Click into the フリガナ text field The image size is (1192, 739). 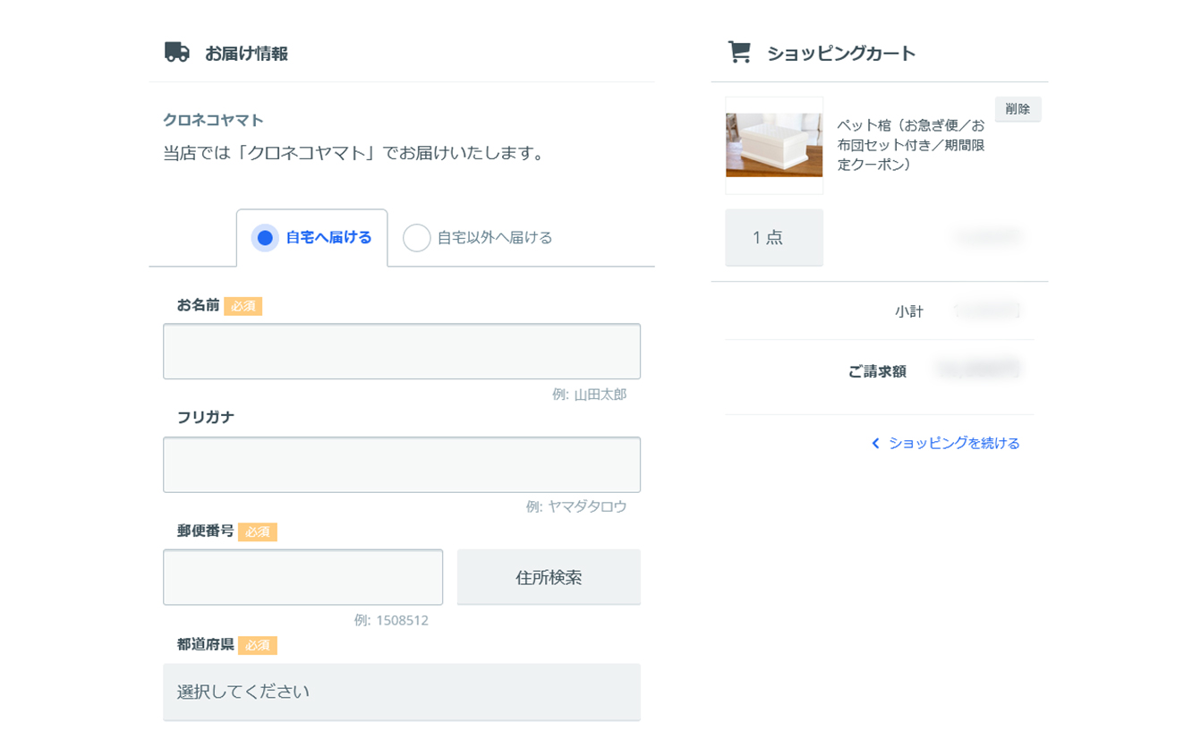pos(401,464)
